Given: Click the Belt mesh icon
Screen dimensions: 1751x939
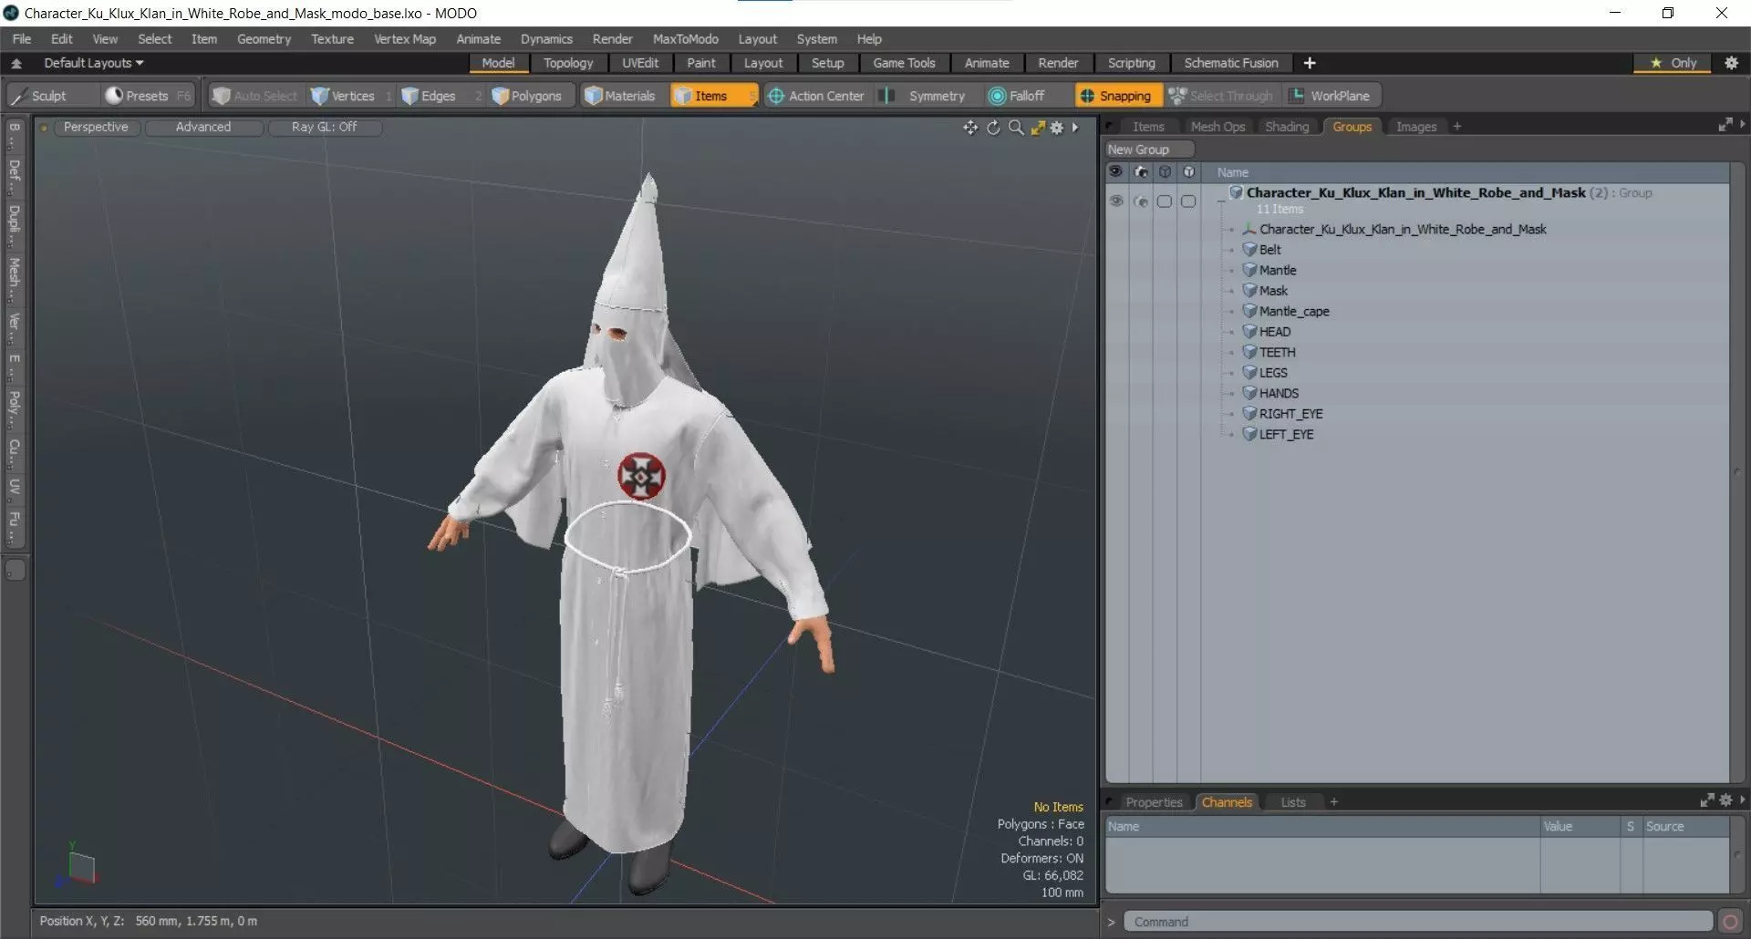Looking at the screenshot, I should [1249, 250].
